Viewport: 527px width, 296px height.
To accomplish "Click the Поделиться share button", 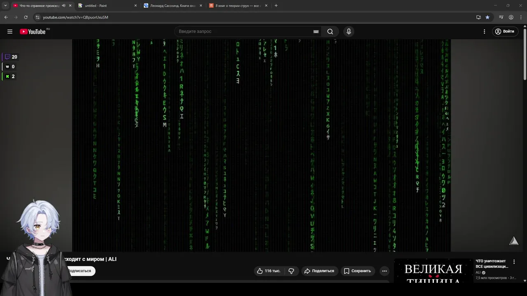I will pyautogui.click(x=319, y=271).
